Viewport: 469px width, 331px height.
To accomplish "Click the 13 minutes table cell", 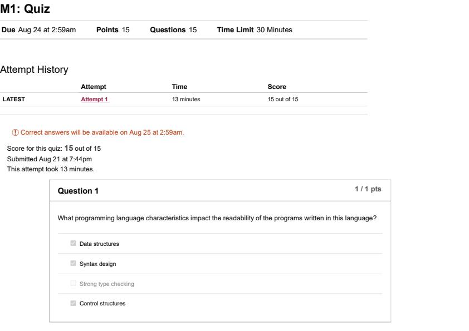I will pos(186,100).
